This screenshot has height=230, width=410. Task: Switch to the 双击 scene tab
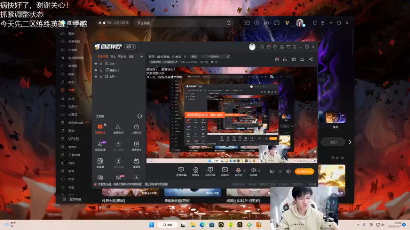pyautogui.click(x=113, y=56)
